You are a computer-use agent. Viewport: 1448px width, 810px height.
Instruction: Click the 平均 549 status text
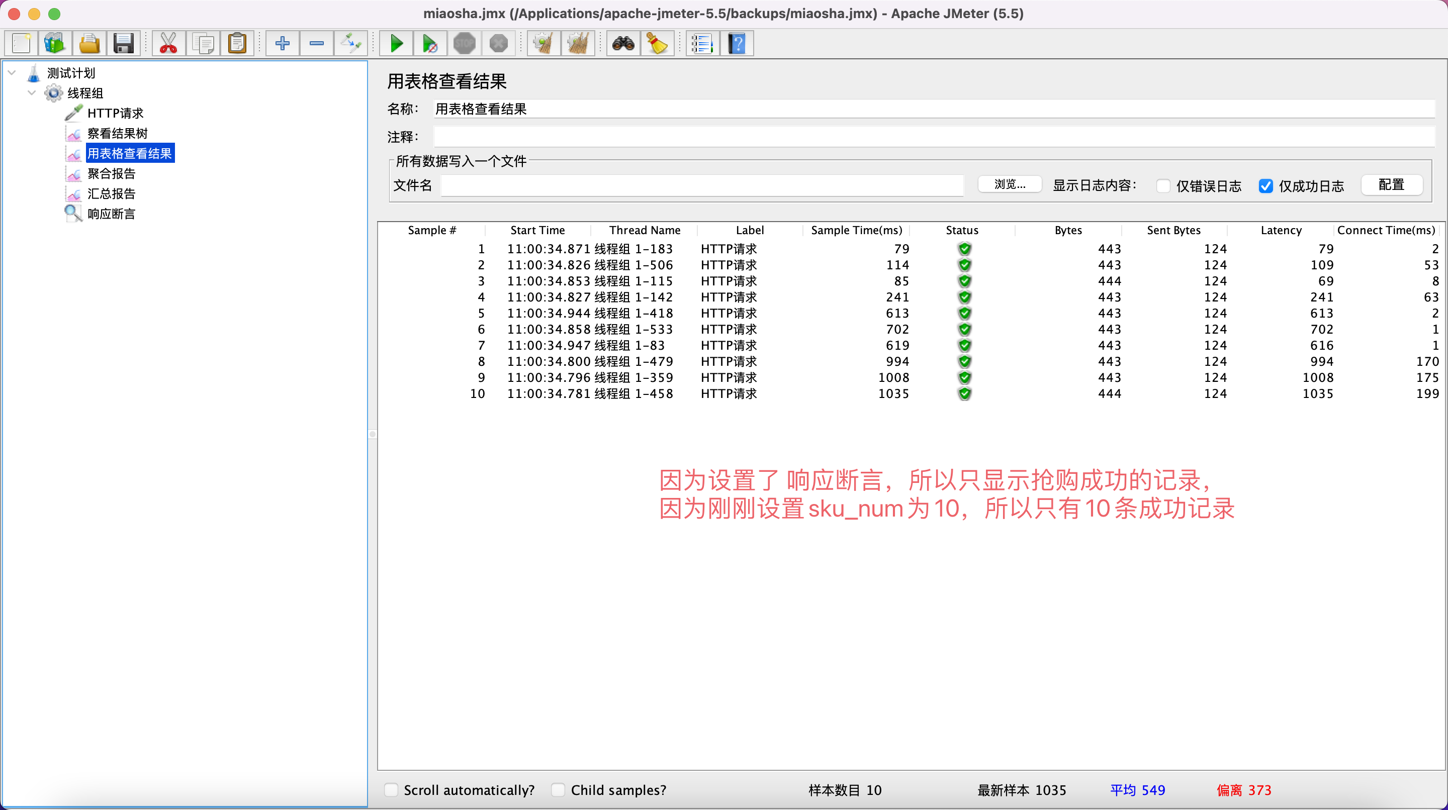pos(1138,790)
